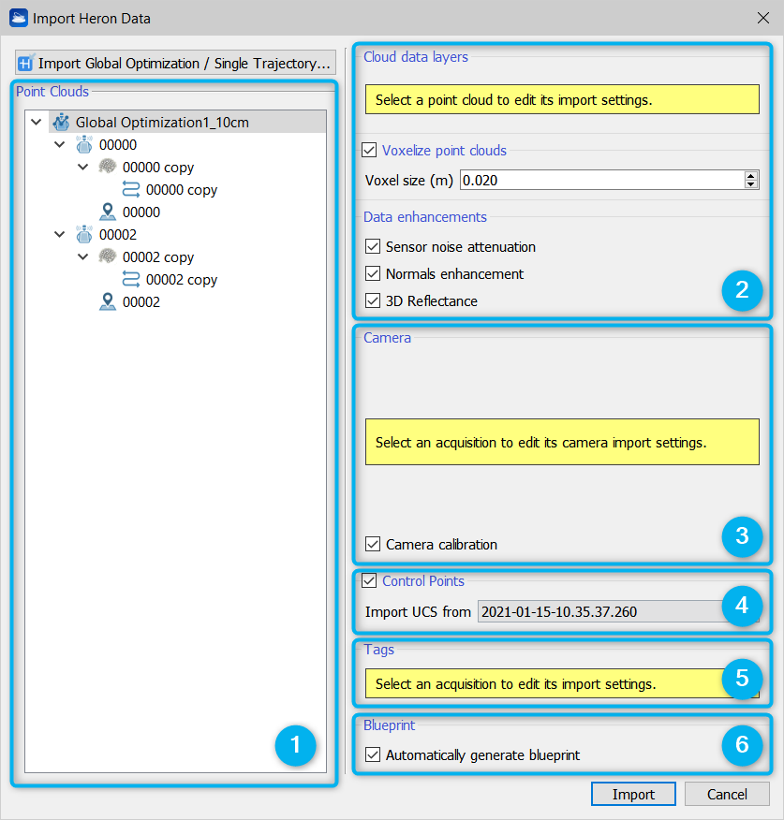Image resolution: width=784 pixels, height=820 pixels.
Task: Click the Global Optimization1_10cm project icon
Action: tap(62, 122)
